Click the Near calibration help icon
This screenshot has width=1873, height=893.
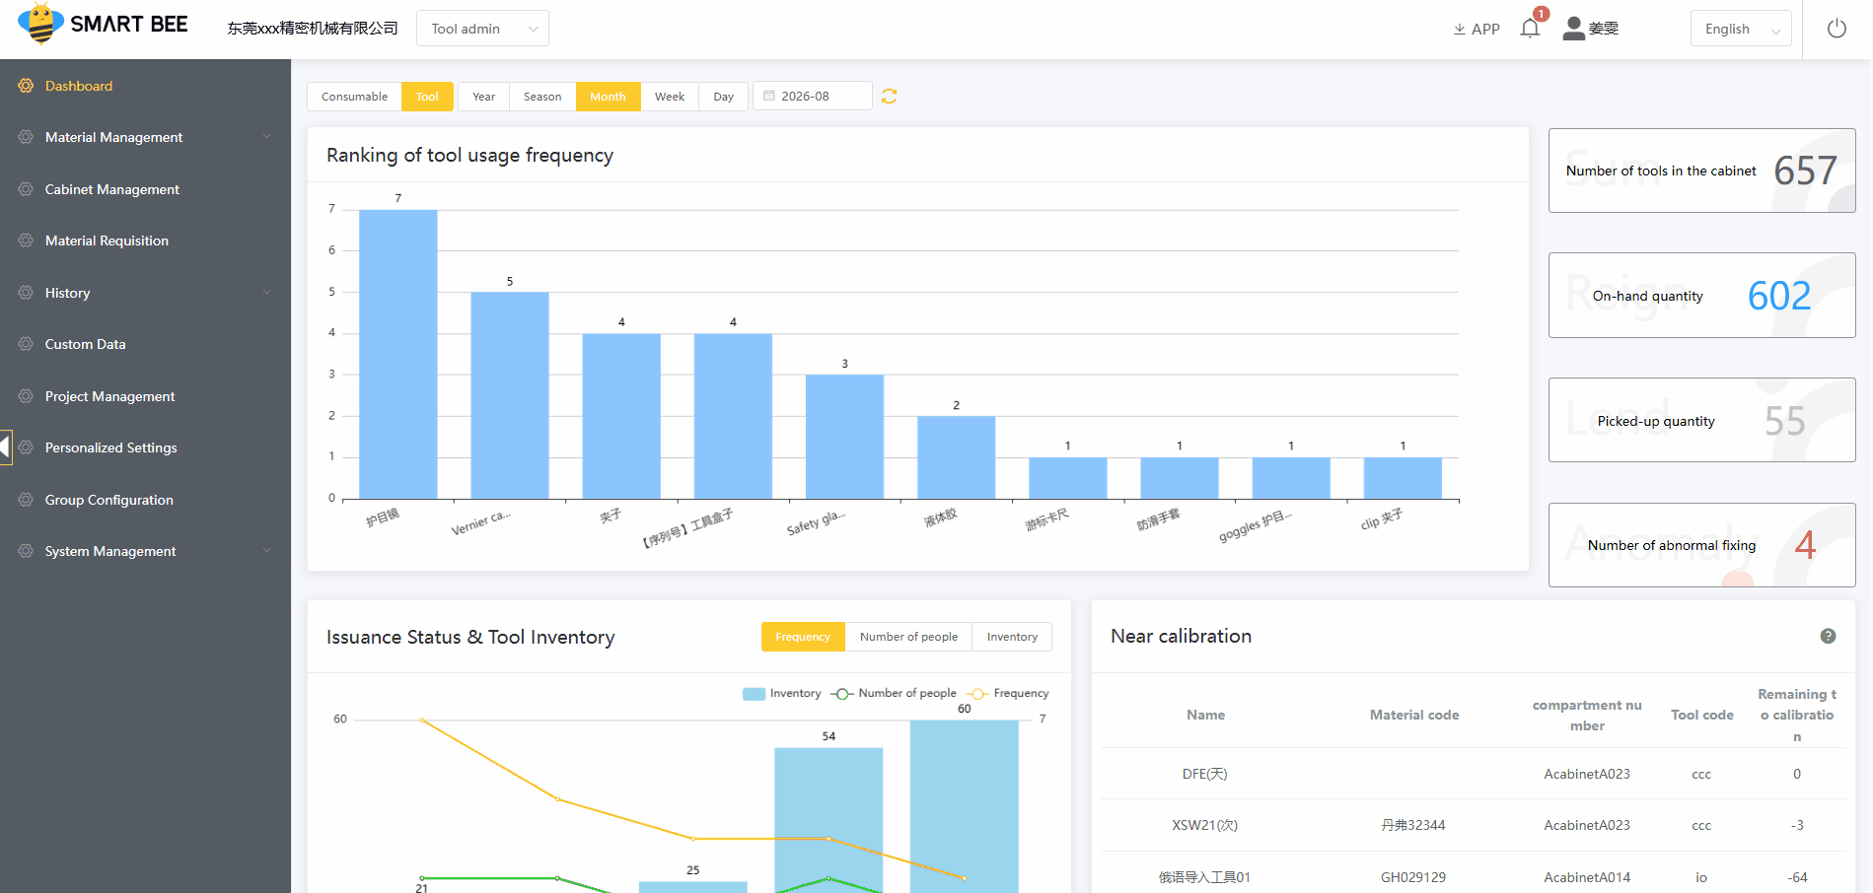[x=1828, y=636]
